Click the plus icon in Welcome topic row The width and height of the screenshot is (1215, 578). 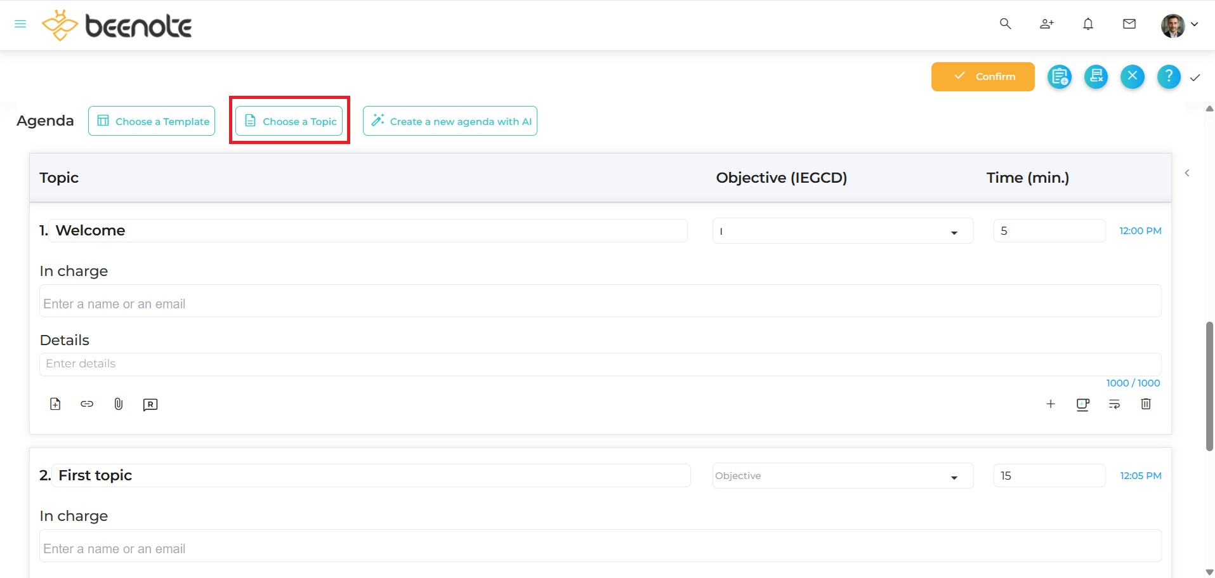coord(1051,404)
